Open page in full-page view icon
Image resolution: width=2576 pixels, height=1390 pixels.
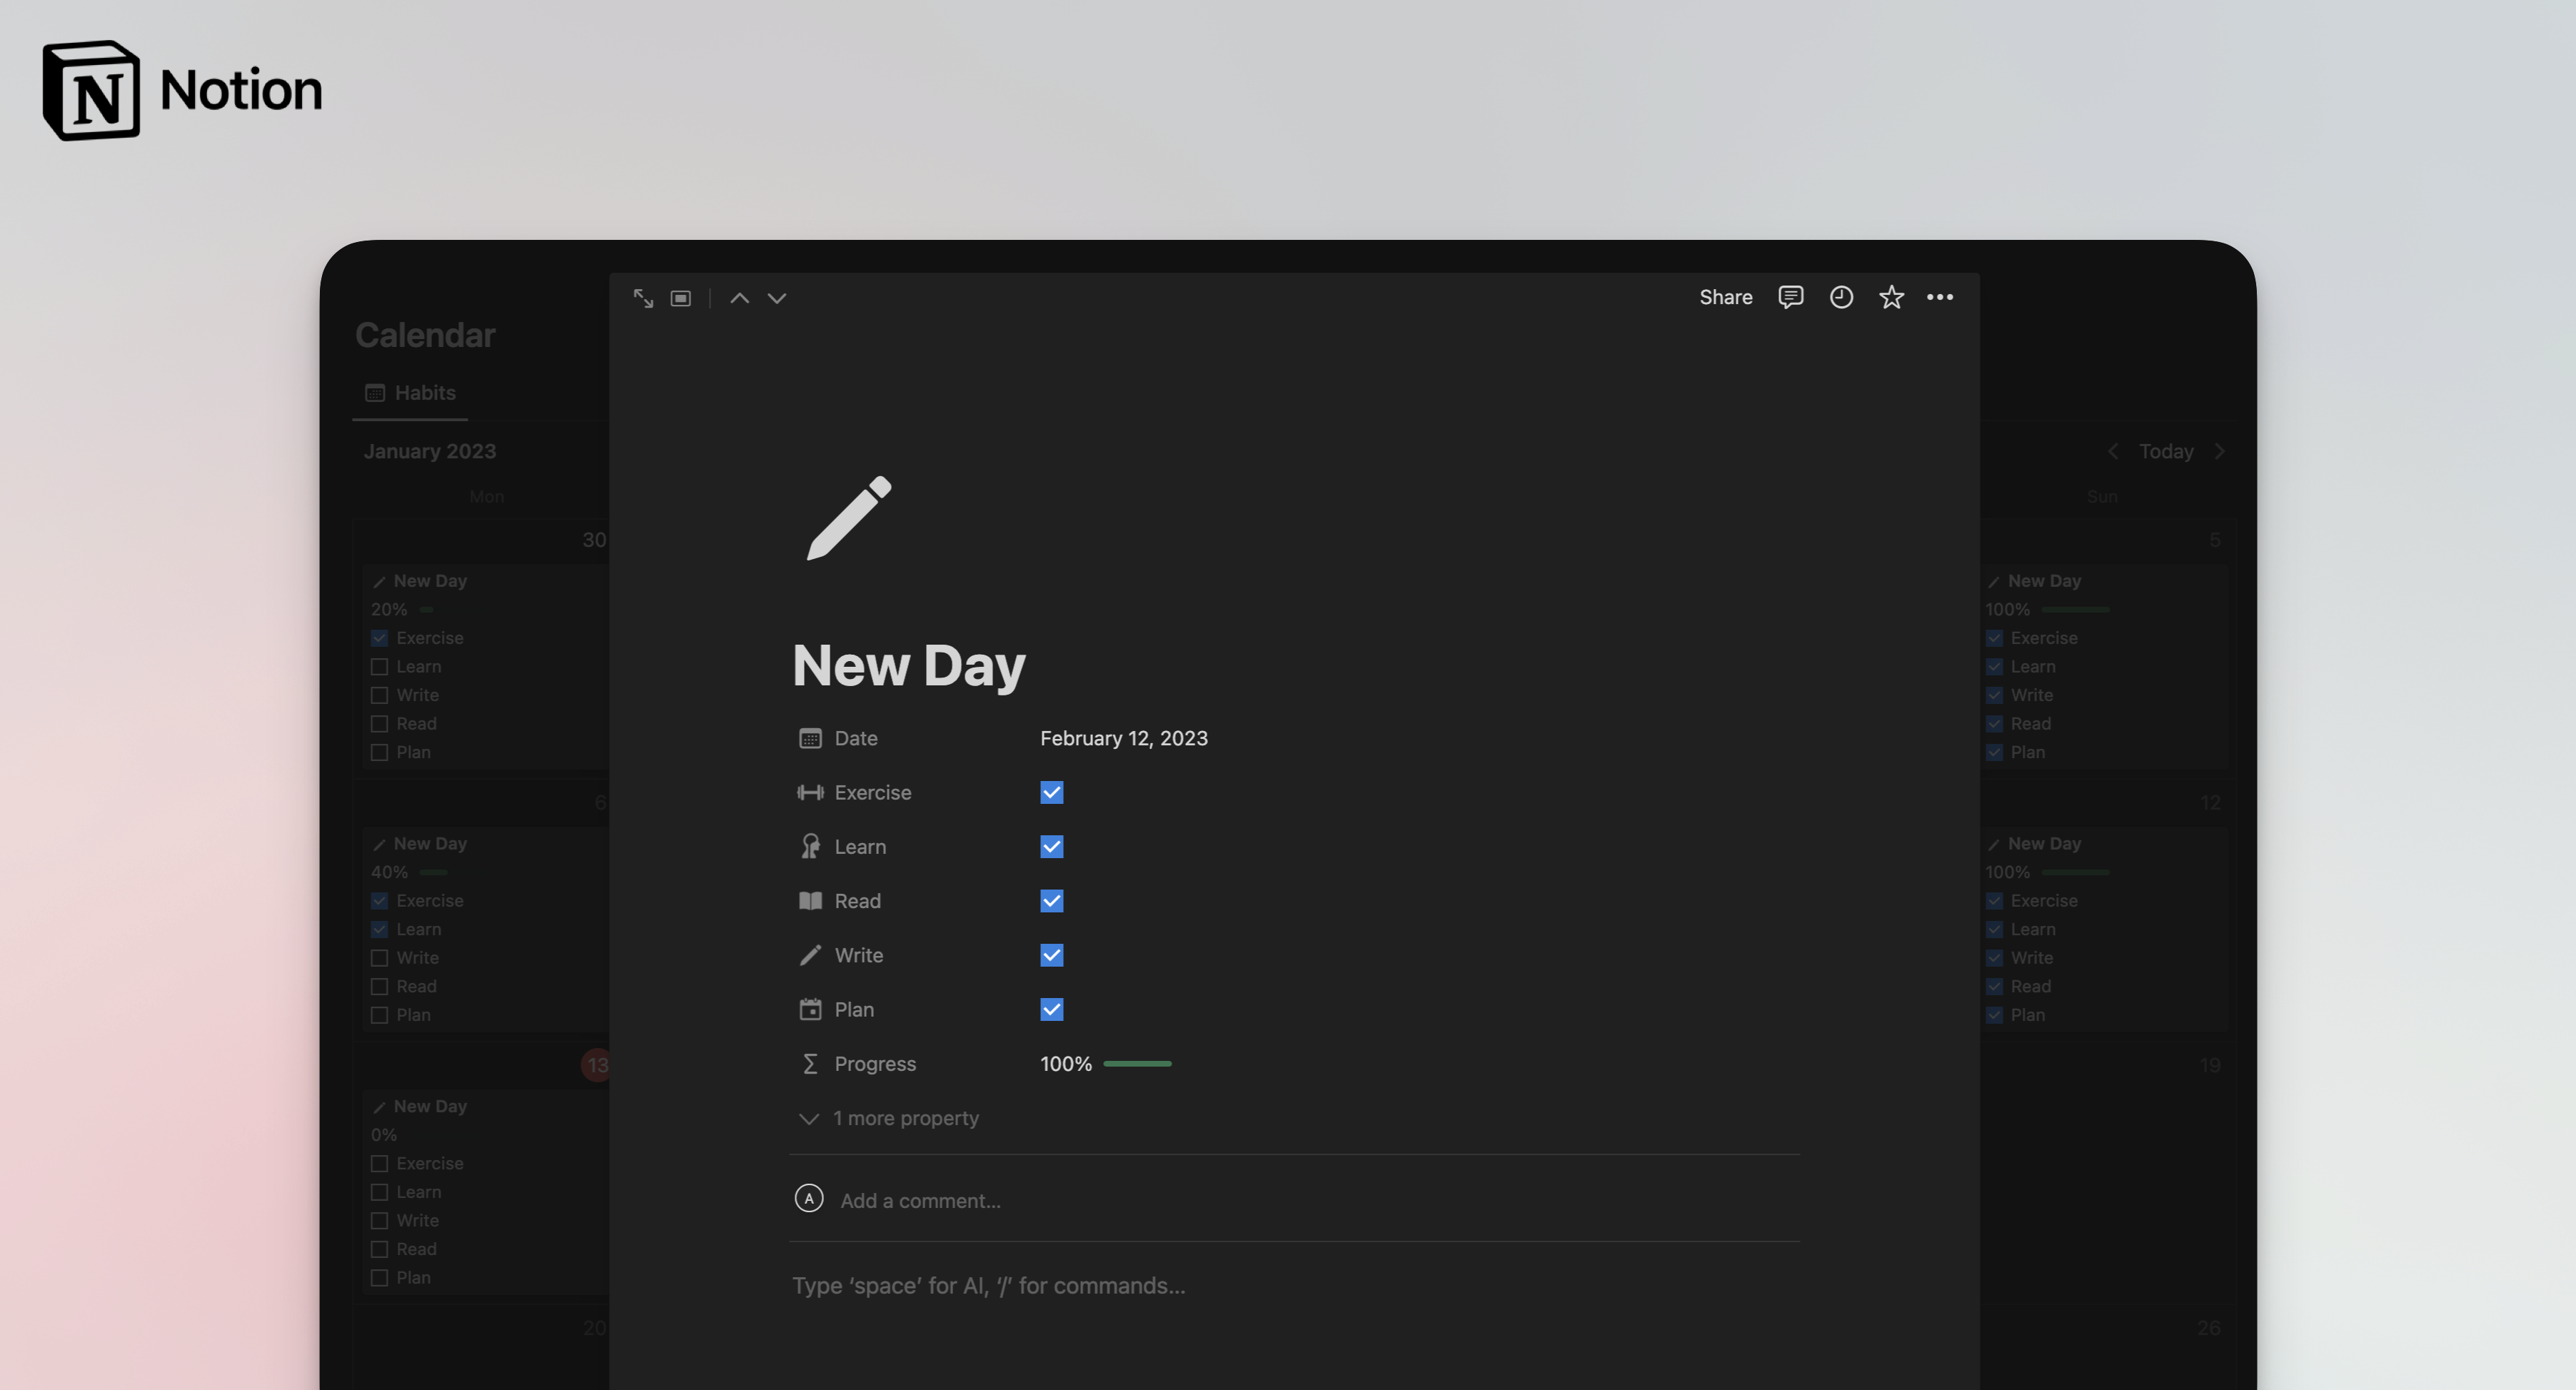[x=643, y=298]
